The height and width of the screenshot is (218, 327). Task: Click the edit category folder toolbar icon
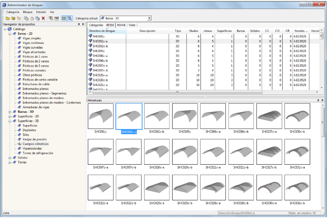(x=13, y=18)
